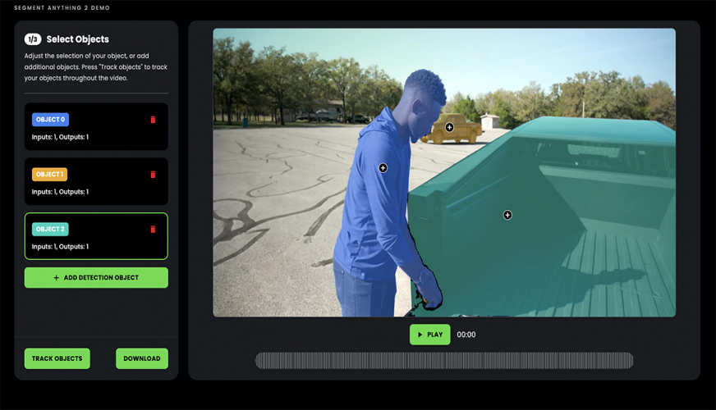
Task: Click Object 1 'Inputs: 1, Outputs: 1' text
Action: click(60, 192)
